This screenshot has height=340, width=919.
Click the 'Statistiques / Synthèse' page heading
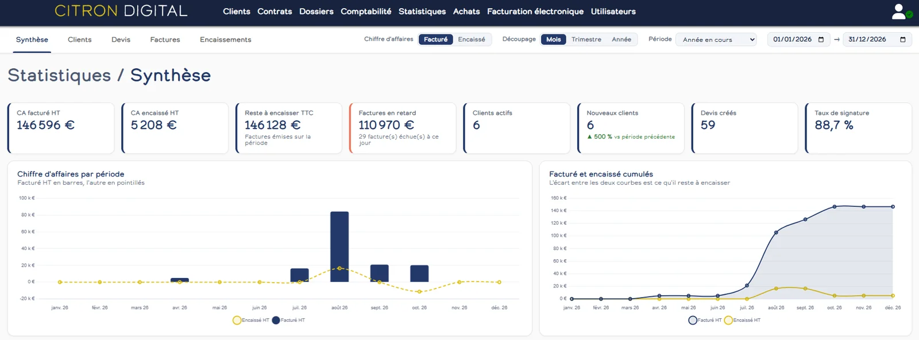coord(109,75)
